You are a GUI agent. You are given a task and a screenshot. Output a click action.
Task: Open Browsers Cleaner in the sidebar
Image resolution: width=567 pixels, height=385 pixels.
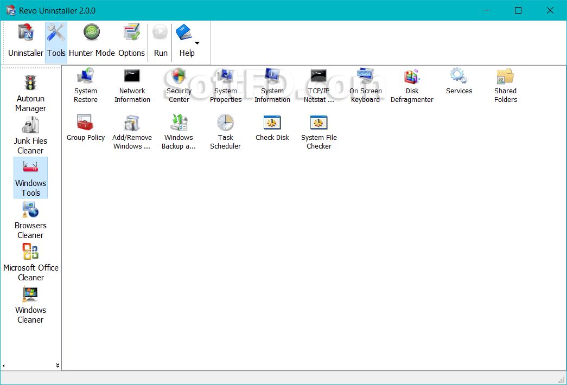(x=31, y=221)
